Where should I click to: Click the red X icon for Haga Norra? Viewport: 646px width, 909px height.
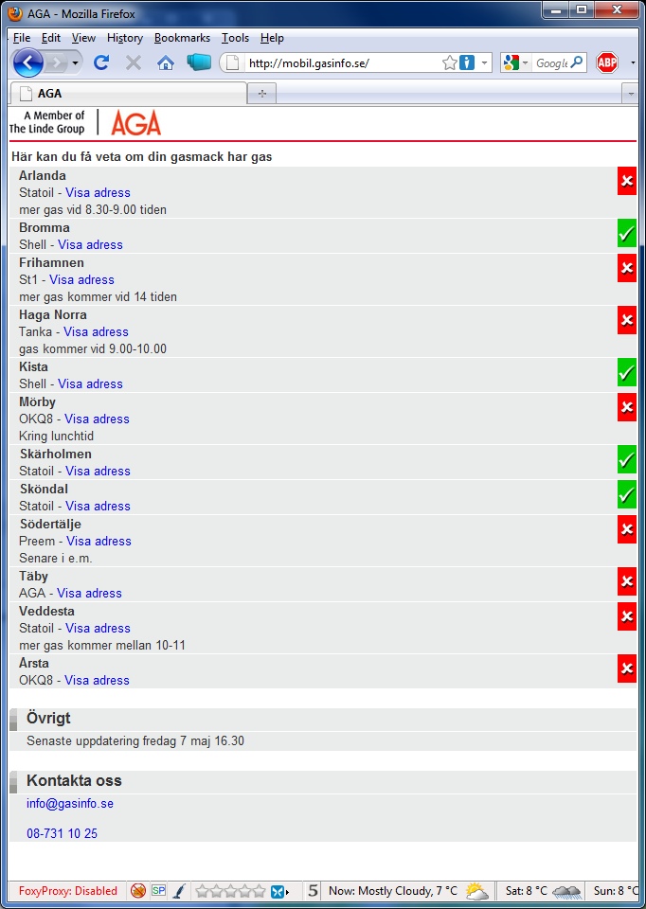tap(627, 320)
